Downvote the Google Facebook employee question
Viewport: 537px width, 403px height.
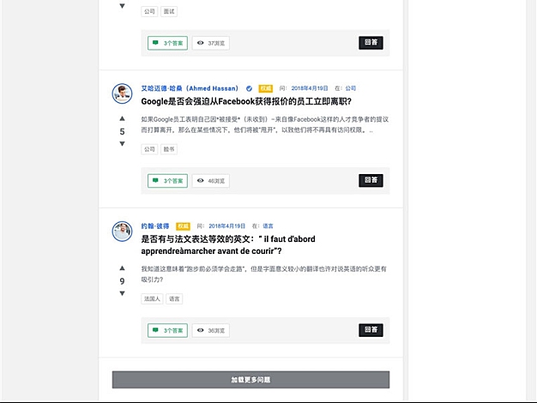(x=122, y=144)
